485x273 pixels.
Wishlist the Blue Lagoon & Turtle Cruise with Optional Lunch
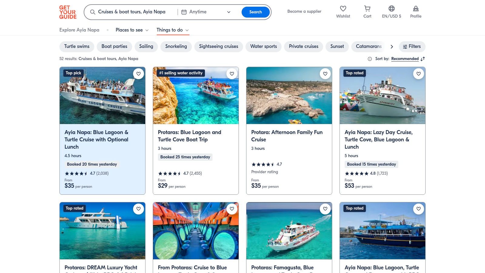click(139, 74)
